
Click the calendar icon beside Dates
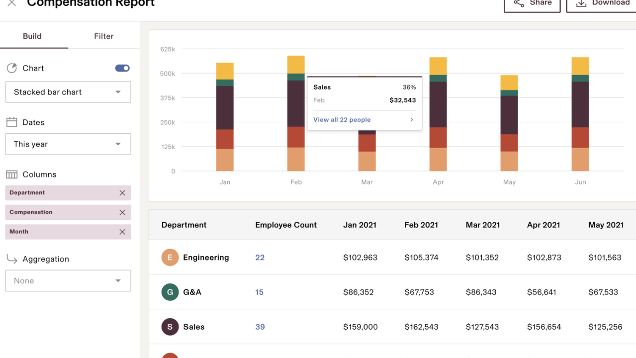coord(12,122)
